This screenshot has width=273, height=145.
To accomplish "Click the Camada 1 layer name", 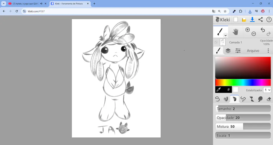I will [235, 42].
